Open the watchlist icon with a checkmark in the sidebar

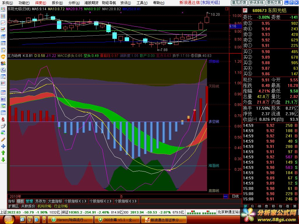coord(3,10)
